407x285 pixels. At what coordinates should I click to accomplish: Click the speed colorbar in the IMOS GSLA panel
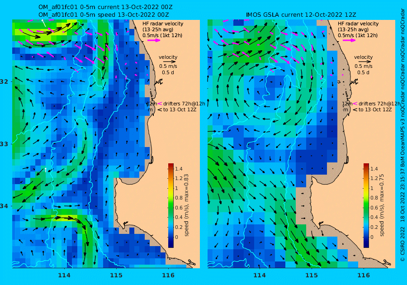tap(366, 205)
